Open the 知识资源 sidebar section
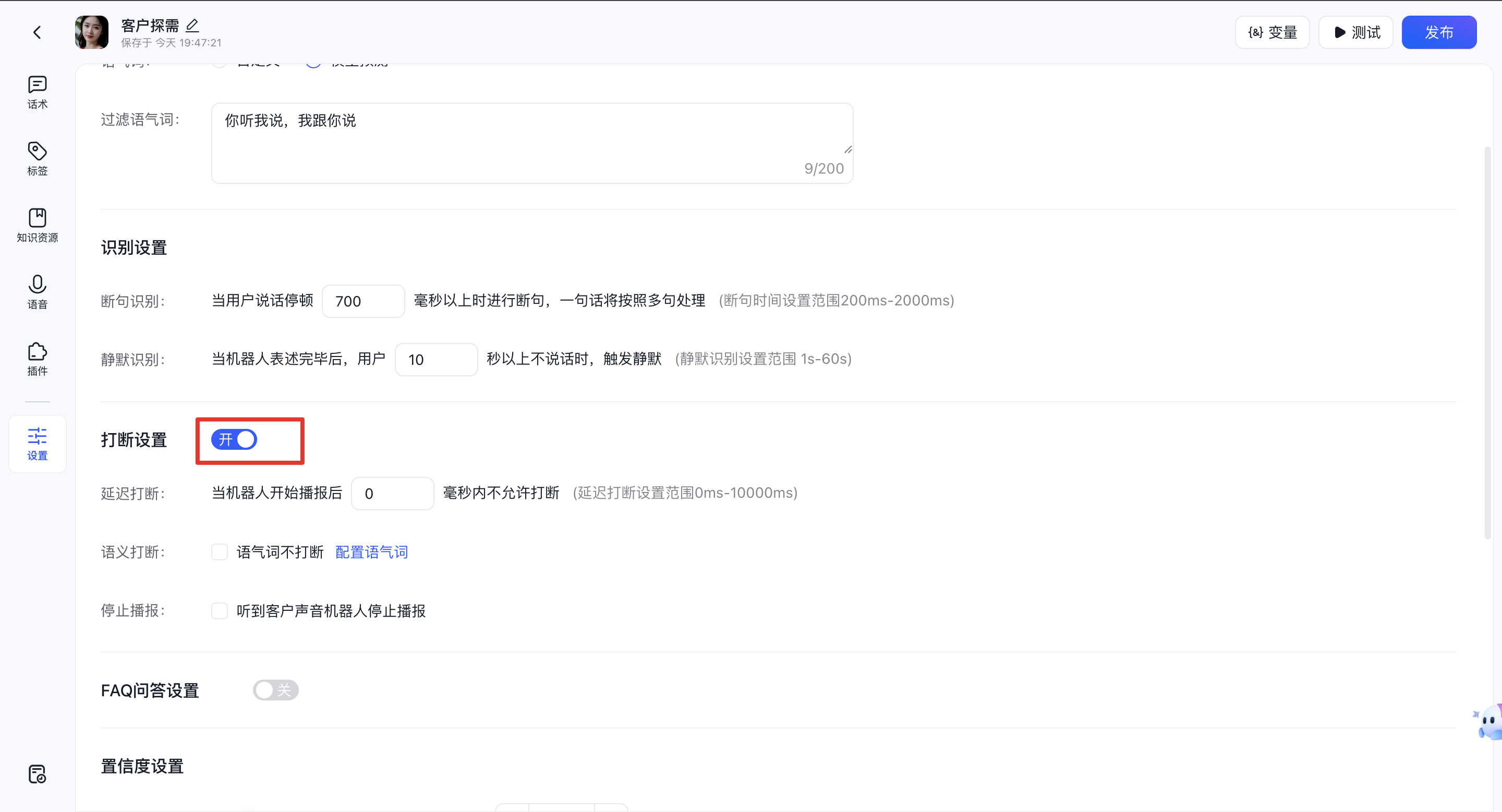The image size is (1502, 812). [x=38, y=226]
